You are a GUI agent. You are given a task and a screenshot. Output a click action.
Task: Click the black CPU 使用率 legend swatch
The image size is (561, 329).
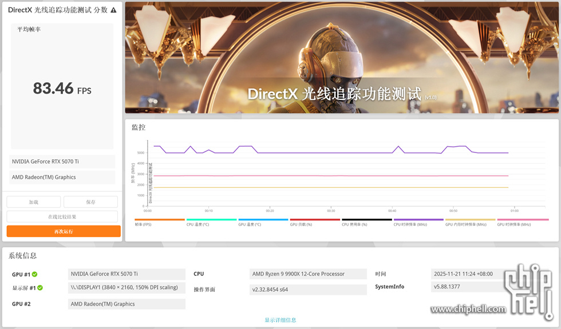tap(366, 220)
